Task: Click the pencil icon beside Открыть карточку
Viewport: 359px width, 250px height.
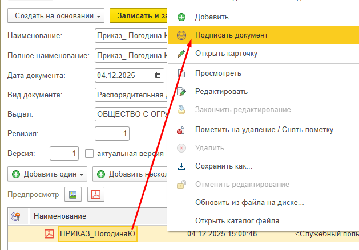Action: click(x=181, y=54)
